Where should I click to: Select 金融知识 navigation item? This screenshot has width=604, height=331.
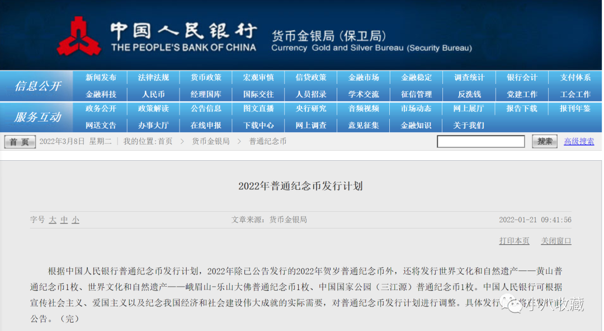tap(417, 125)
